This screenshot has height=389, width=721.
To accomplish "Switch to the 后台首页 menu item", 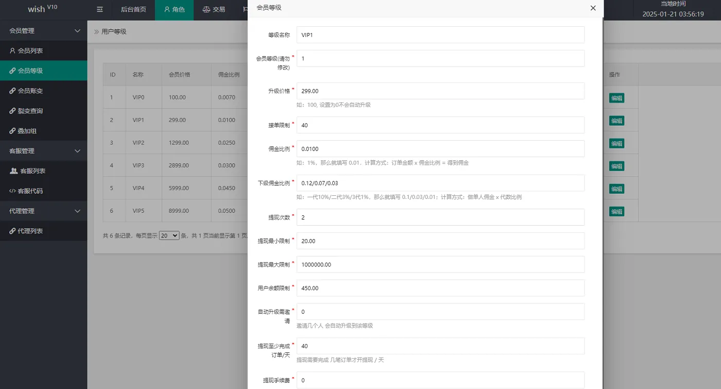I will click(x=134, y=9).
